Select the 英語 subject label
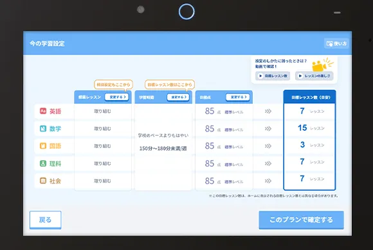Screen dimensions: 373x250 [55, 112]
